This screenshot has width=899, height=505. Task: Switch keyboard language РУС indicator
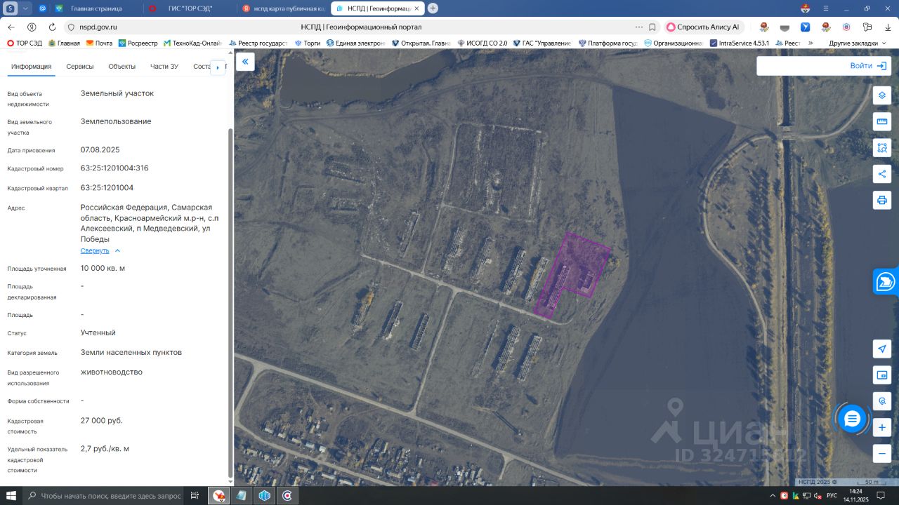(832, 496)
